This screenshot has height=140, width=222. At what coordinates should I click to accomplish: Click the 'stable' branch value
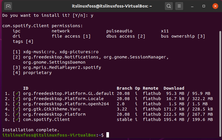click(125, 119)
